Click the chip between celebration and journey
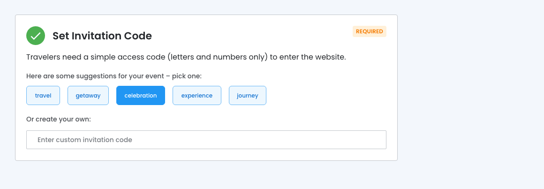Screen dimensions: 544x189 click(x=196, y=95)
